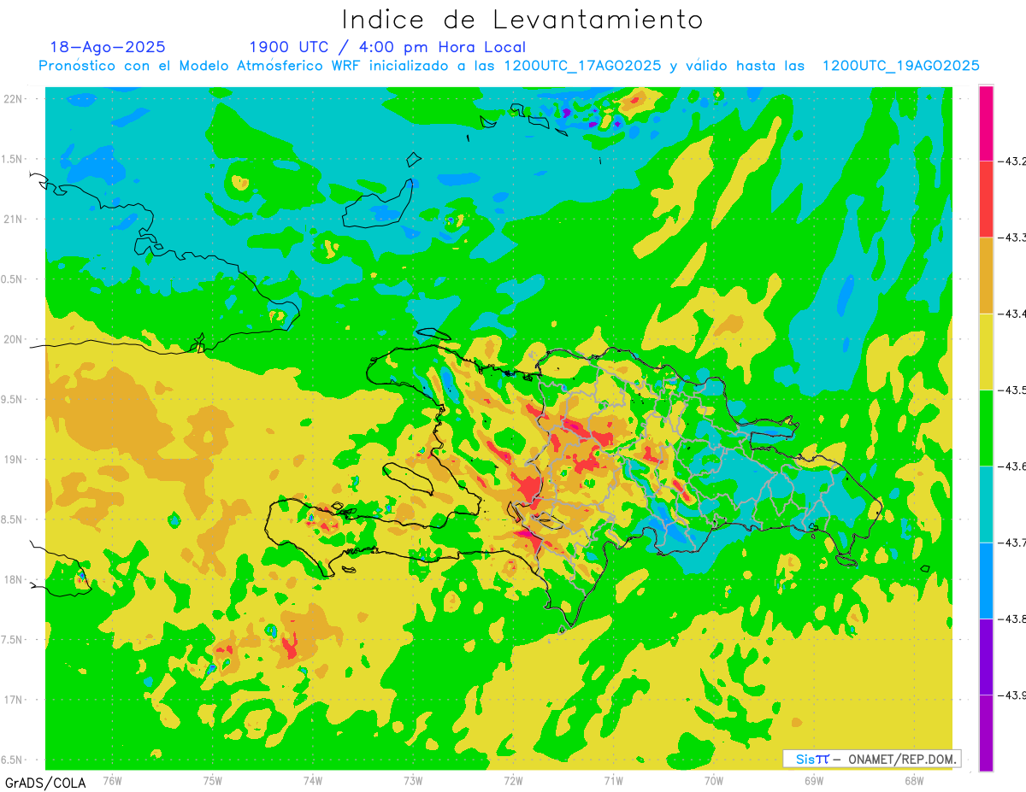This screenshot has width=1026, height=792.
Task: Pick the orange legend color band
Action: [x=986, y=275]
